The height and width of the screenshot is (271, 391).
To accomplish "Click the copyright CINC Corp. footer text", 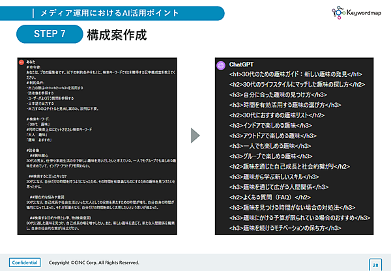I will (94, 263).
